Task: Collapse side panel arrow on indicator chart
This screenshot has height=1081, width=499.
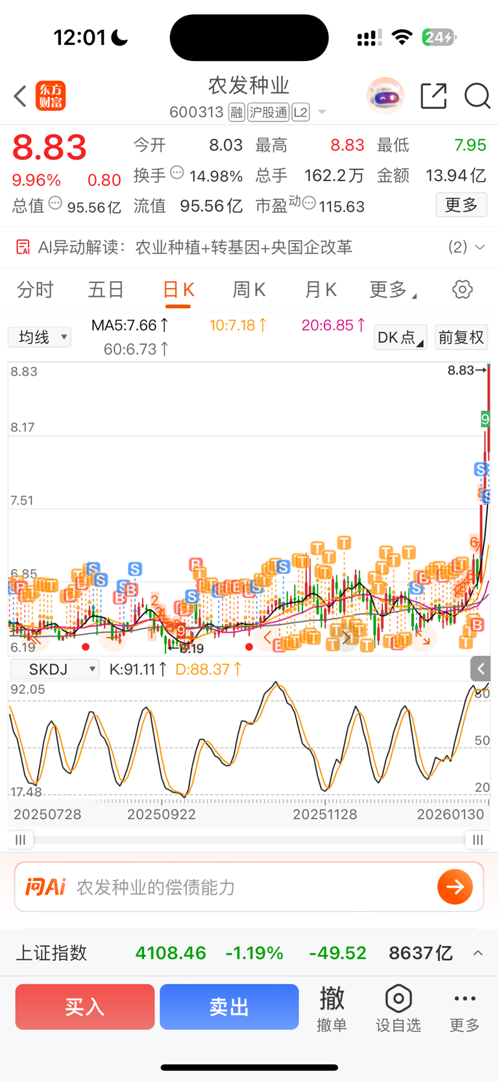Action: pyautogui.click(x=480, y=669)
